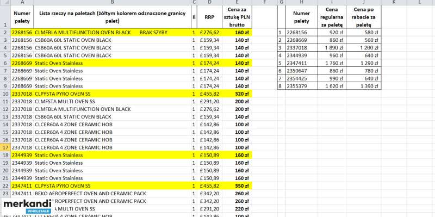Click cell with BRAK SZYBY oven entry
Viewport: 435px width, 217px height.
pos(113,33)
